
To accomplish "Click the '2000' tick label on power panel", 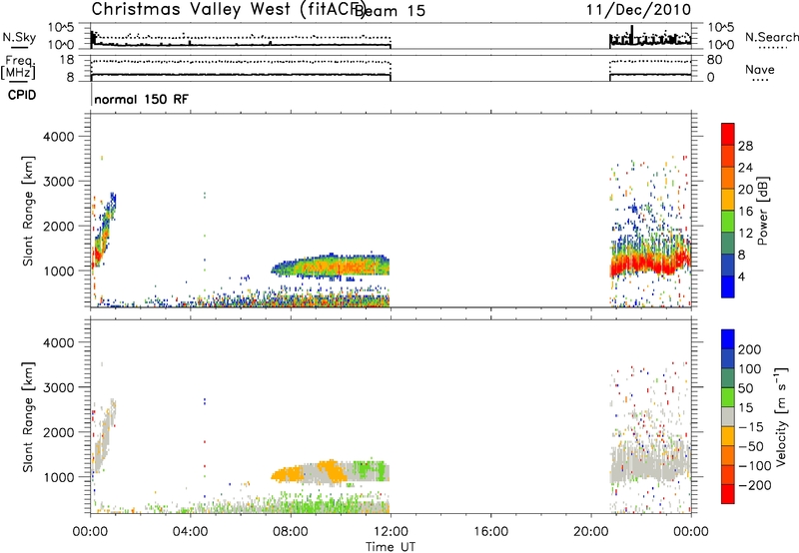I will 58,226.
